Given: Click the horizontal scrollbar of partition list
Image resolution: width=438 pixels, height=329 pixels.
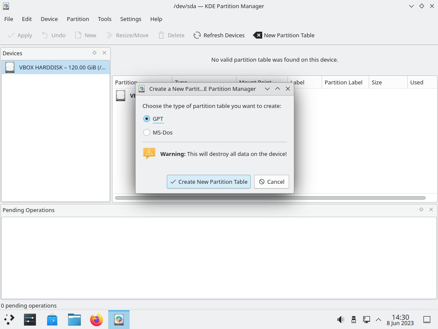Looking at the screenshot, I should pyautogui.click(x=270, y=198).
